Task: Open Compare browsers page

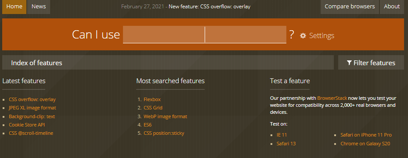Action: coord(350,7)
